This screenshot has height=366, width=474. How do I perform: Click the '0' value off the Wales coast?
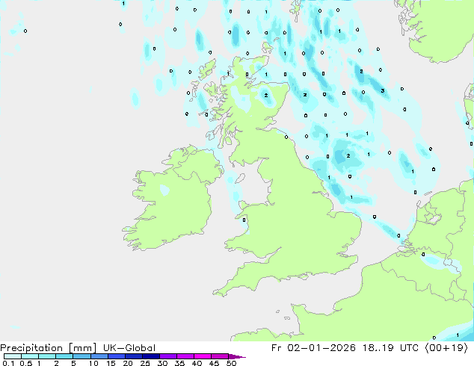244,220
